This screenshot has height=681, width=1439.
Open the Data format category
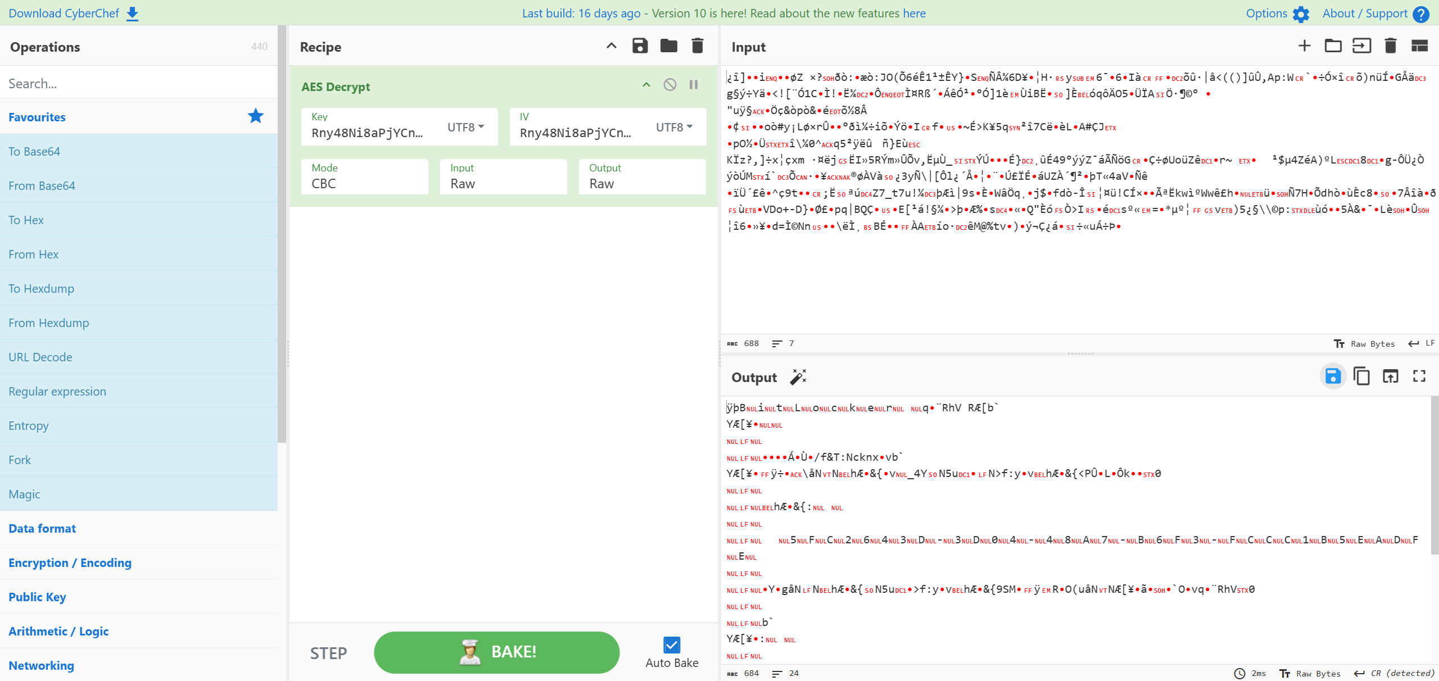pos(42,529)
